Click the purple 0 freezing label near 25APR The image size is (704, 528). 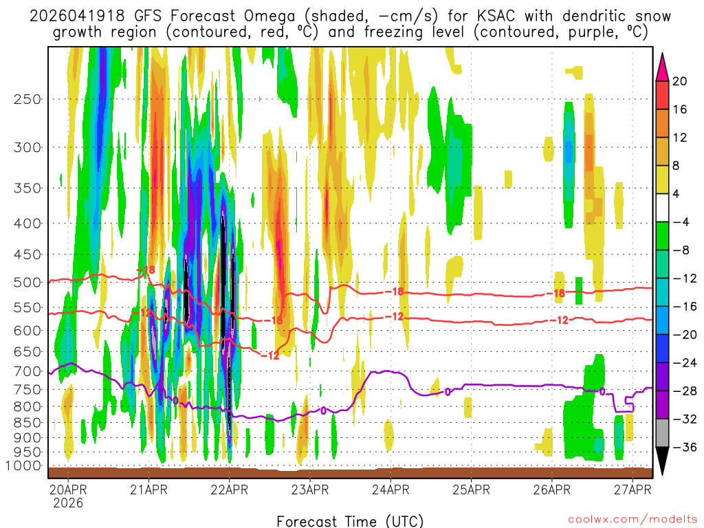448,392
